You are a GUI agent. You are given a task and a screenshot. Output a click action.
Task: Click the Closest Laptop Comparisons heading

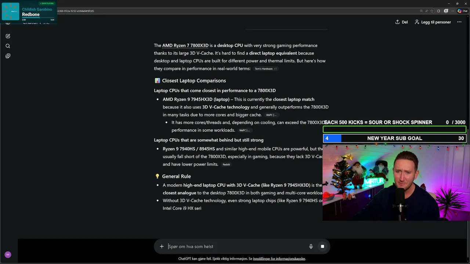click(x=194, y=81)
